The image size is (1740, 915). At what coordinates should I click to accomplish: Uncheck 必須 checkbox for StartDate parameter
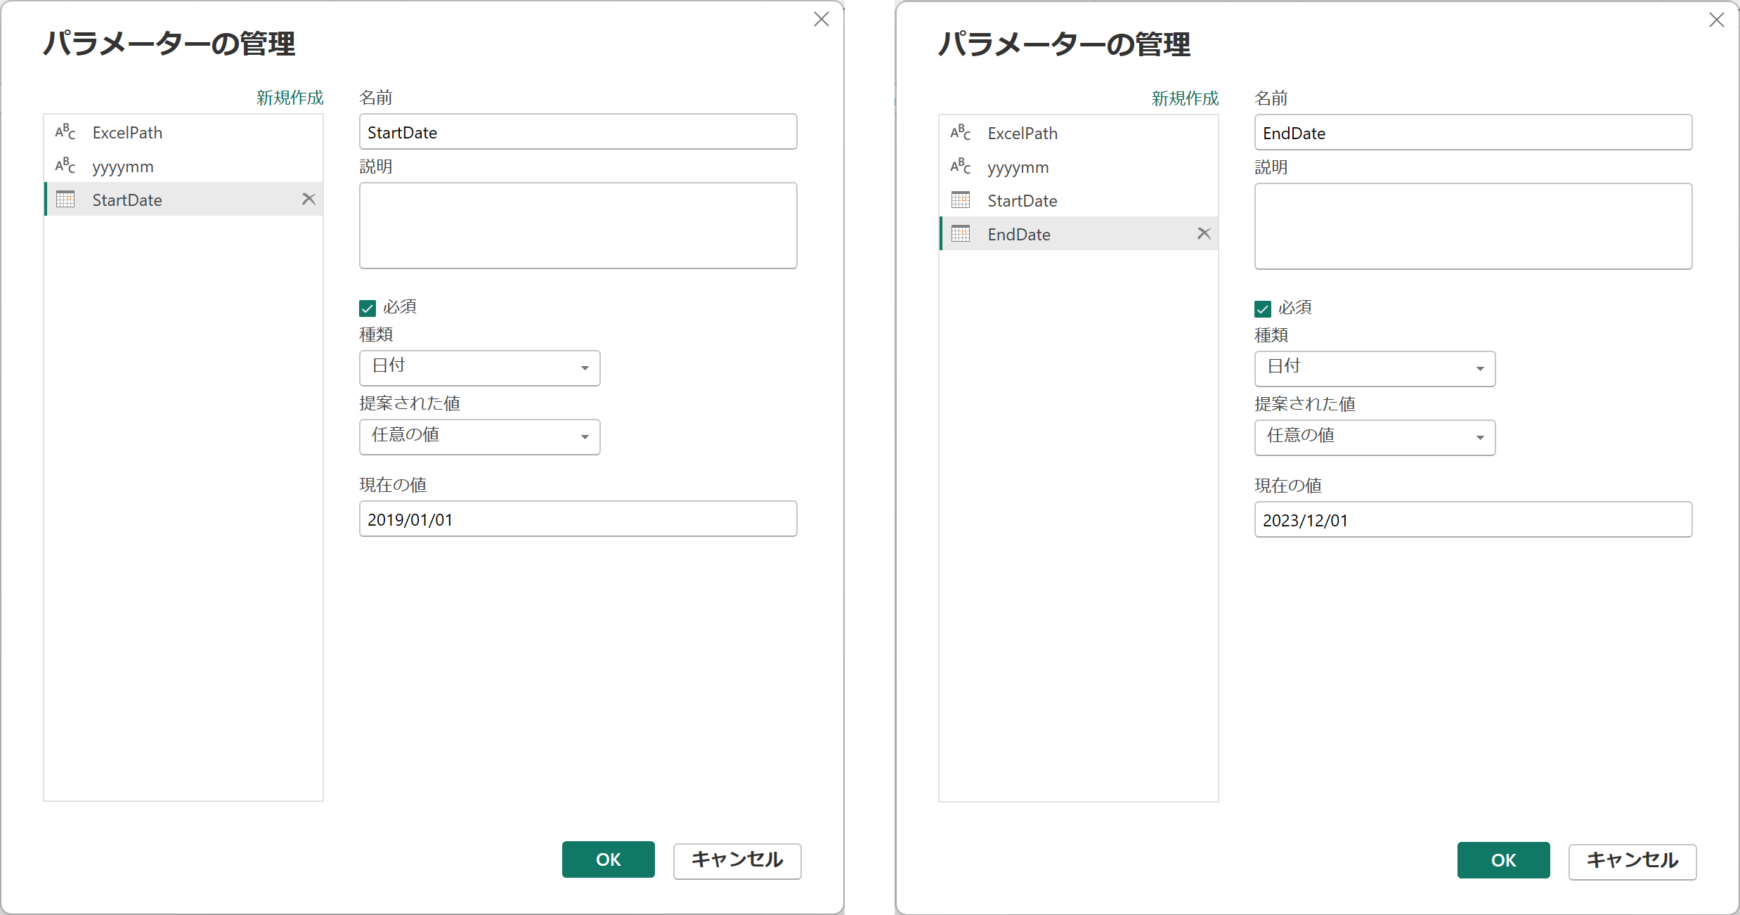point(368,308)
